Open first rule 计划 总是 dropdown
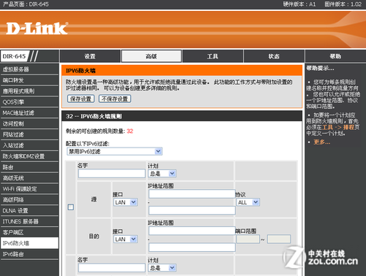The width and height of the screenshot is (366, 276). tap(162, 174)
